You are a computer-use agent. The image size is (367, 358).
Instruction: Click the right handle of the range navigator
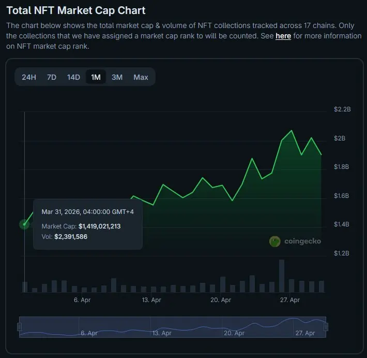[x=326, y=327]
